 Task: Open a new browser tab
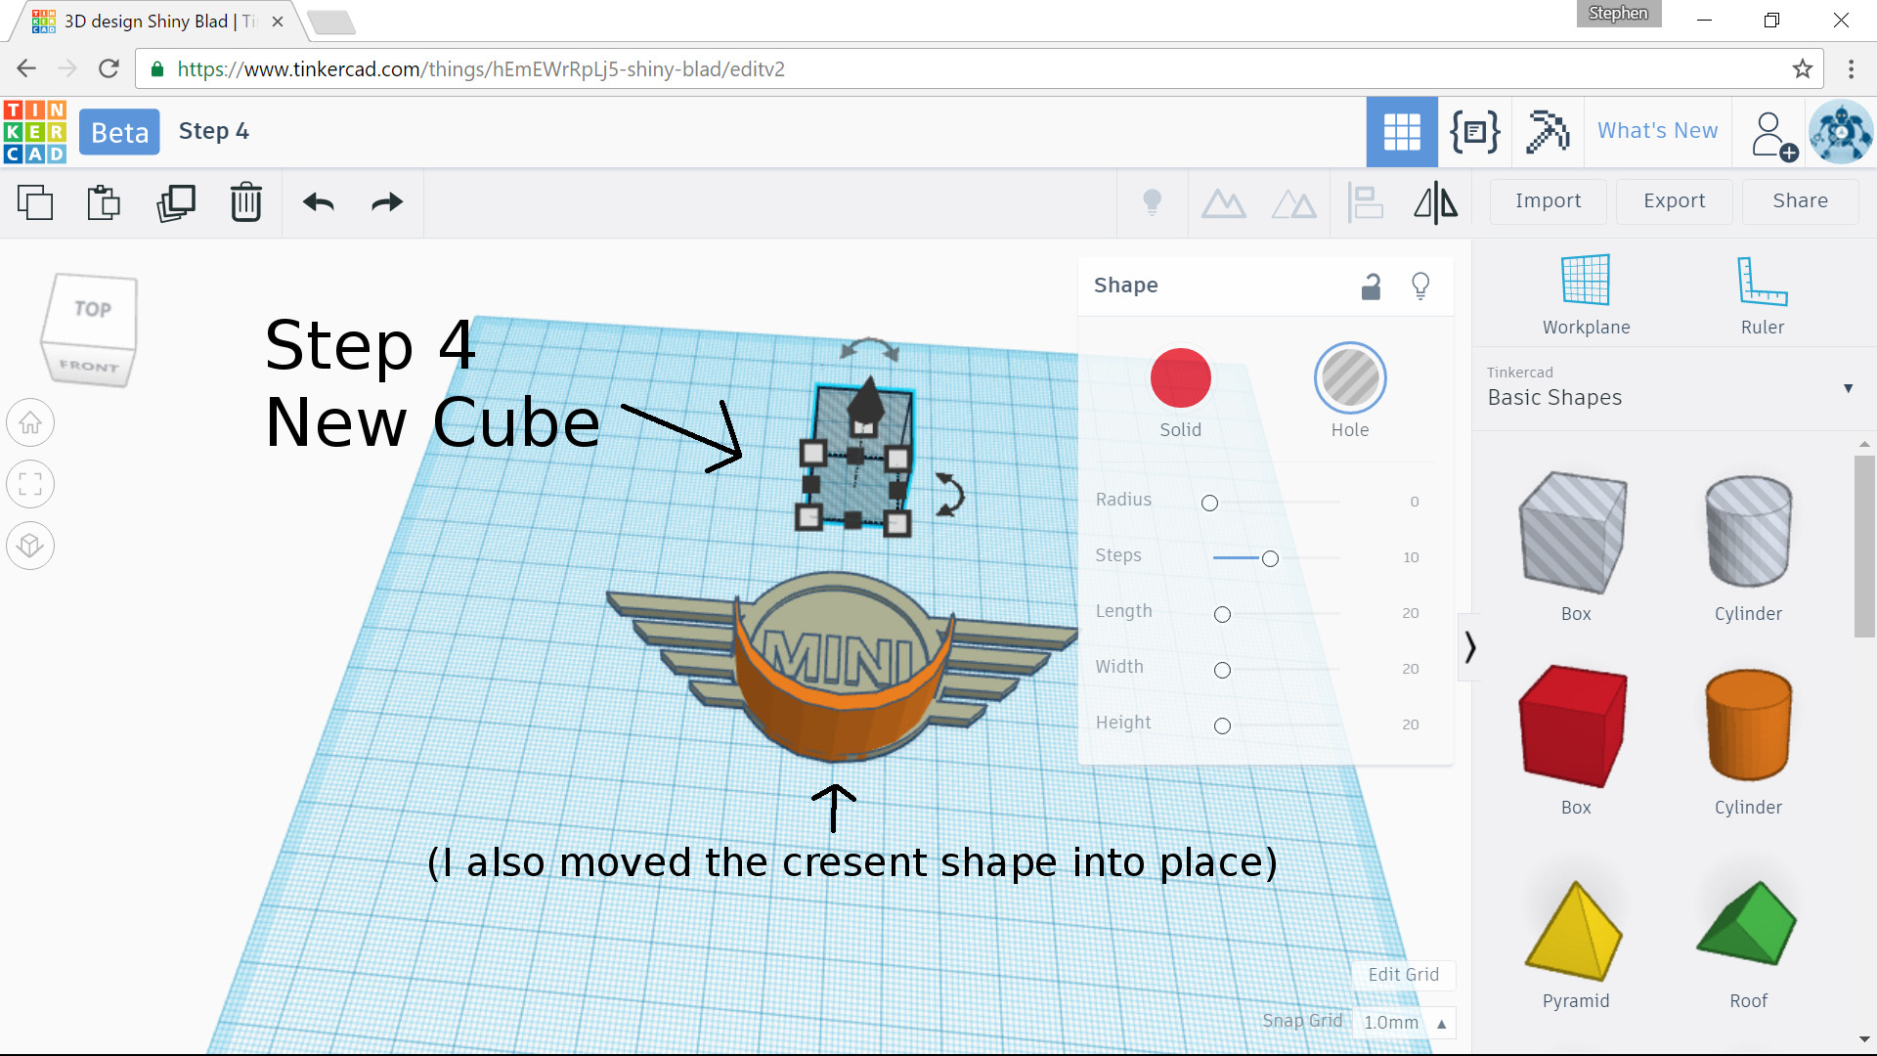[x=330, y=22]
